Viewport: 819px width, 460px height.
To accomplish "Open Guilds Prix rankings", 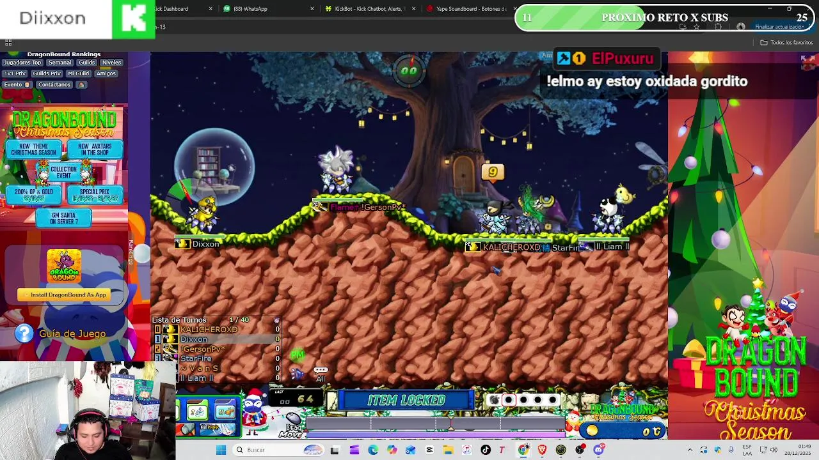I will click(x=46, y=73).
